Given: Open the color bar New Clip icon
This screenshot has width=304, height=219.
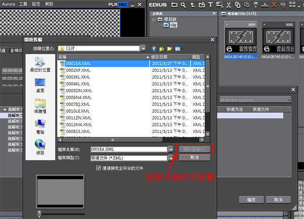Looking at the screenshot, I should coord(219,5).
